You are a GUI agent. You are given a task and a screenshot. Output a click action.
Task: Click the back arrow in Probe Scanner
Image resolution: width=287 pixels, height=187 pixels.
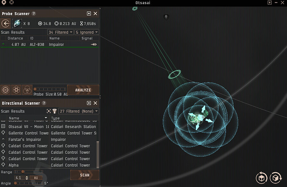[6, 23]
